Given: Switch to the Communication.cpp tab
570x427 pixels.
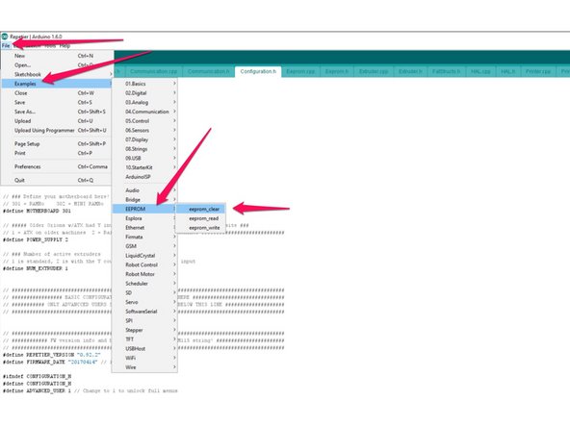Looking at the screenshot, I should pyautogui.click(x=153, y=71).
